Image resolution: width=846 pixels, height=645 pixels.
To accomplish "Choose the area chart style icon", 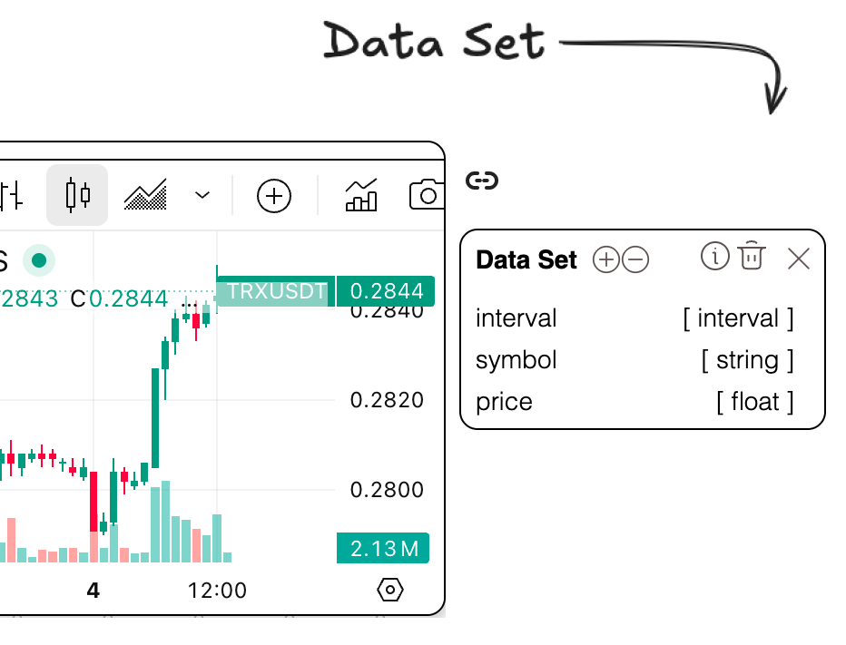I will (x=146, y=195).
